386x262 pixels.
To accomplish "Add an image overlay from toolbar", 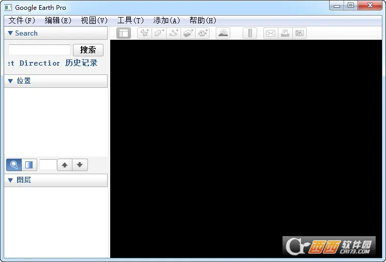I will click(x=188, y=33).
